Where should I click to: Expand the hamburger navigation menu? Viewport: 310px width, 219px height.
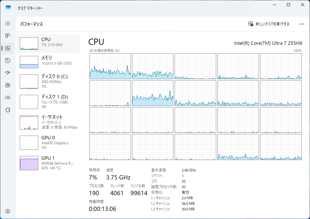[8, 23]
